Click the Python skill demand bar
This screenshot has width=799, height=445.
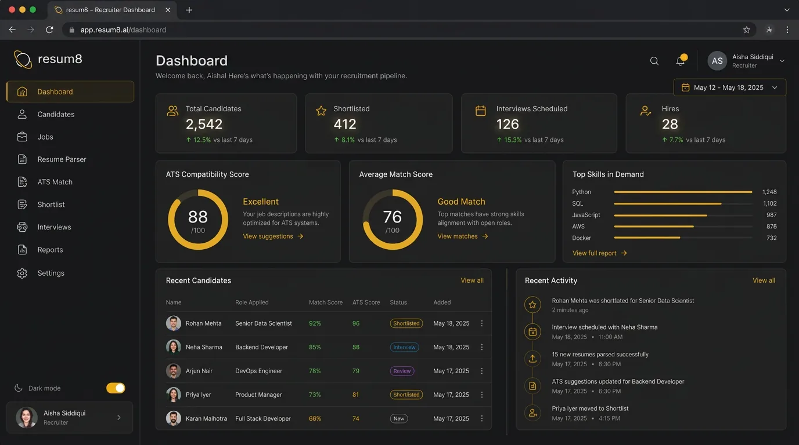point(683,192)
